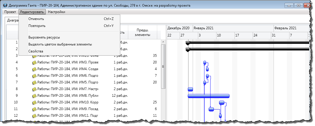315x126 pixels.
Task: Select Выделить цветом выбранные элементы
Action: tap(60, 44)
